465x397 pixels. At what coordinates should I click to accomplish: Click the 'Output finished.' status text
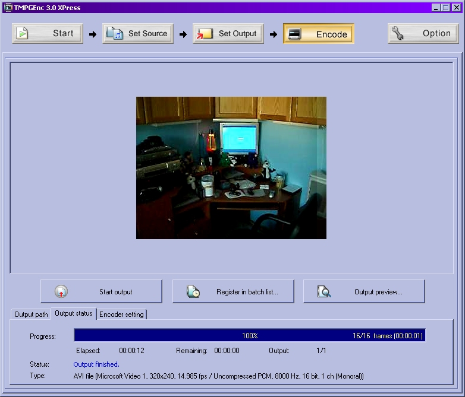(x=96, y=364)
